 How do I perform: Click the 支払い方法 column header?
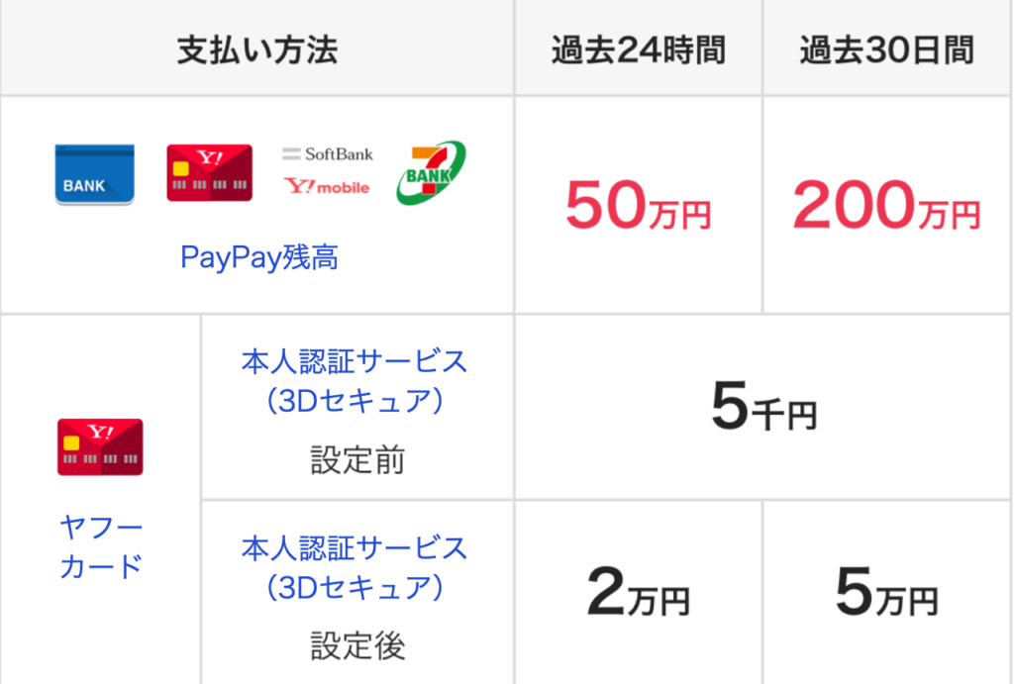(x=257, y=50)
